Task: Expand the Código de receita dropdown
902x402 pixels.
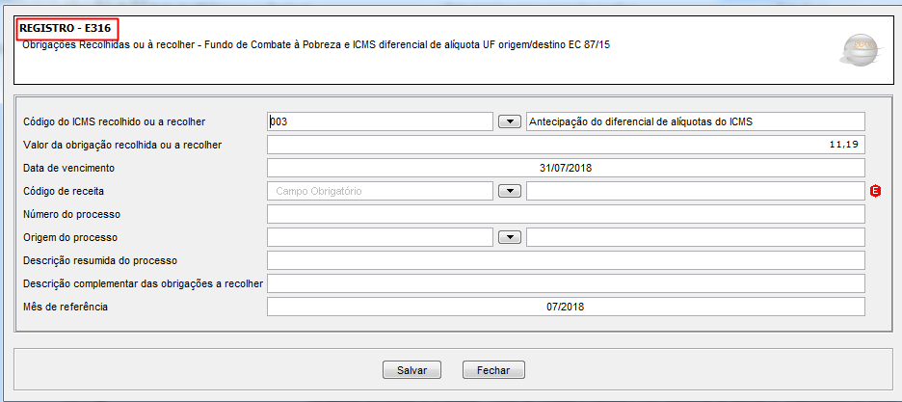Action: coord(509,191)
